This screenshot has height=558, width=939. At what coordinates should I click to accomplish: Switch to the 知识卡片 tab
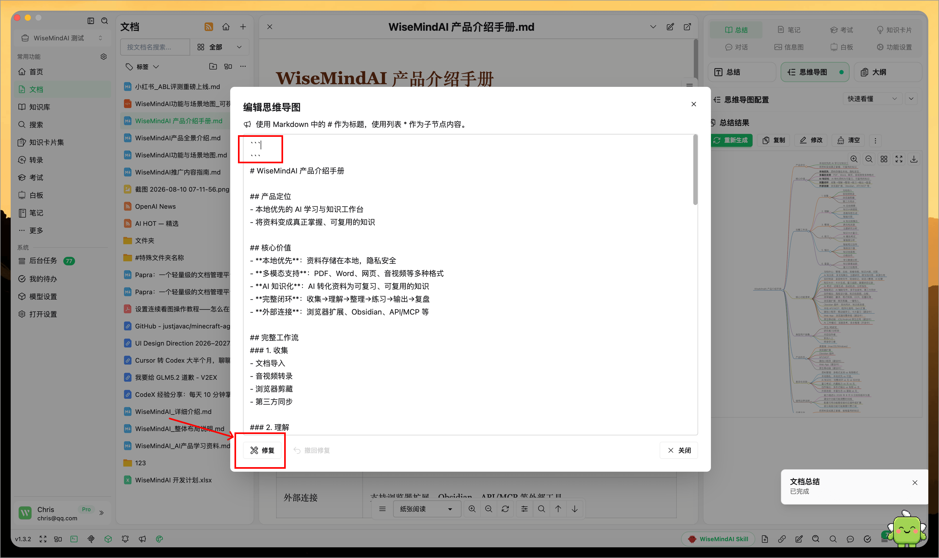point(894,30)
